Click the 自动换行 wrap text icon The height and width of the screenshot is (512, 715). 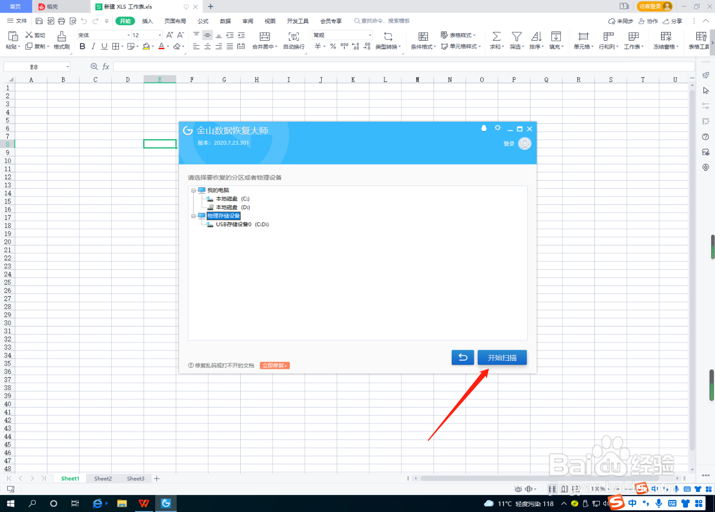click(294, 36)
